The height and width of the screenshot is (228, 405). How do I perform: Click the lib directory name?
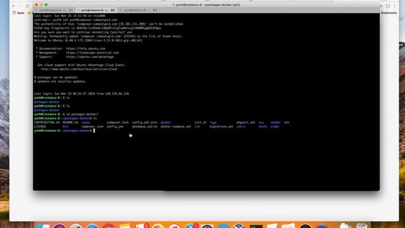coord(197,127)
